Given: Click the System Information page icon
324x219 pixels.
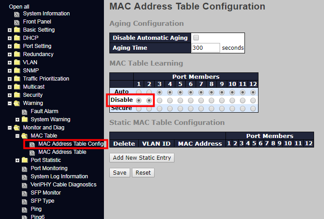Looking at the screenshot, I should pos(17,14).
